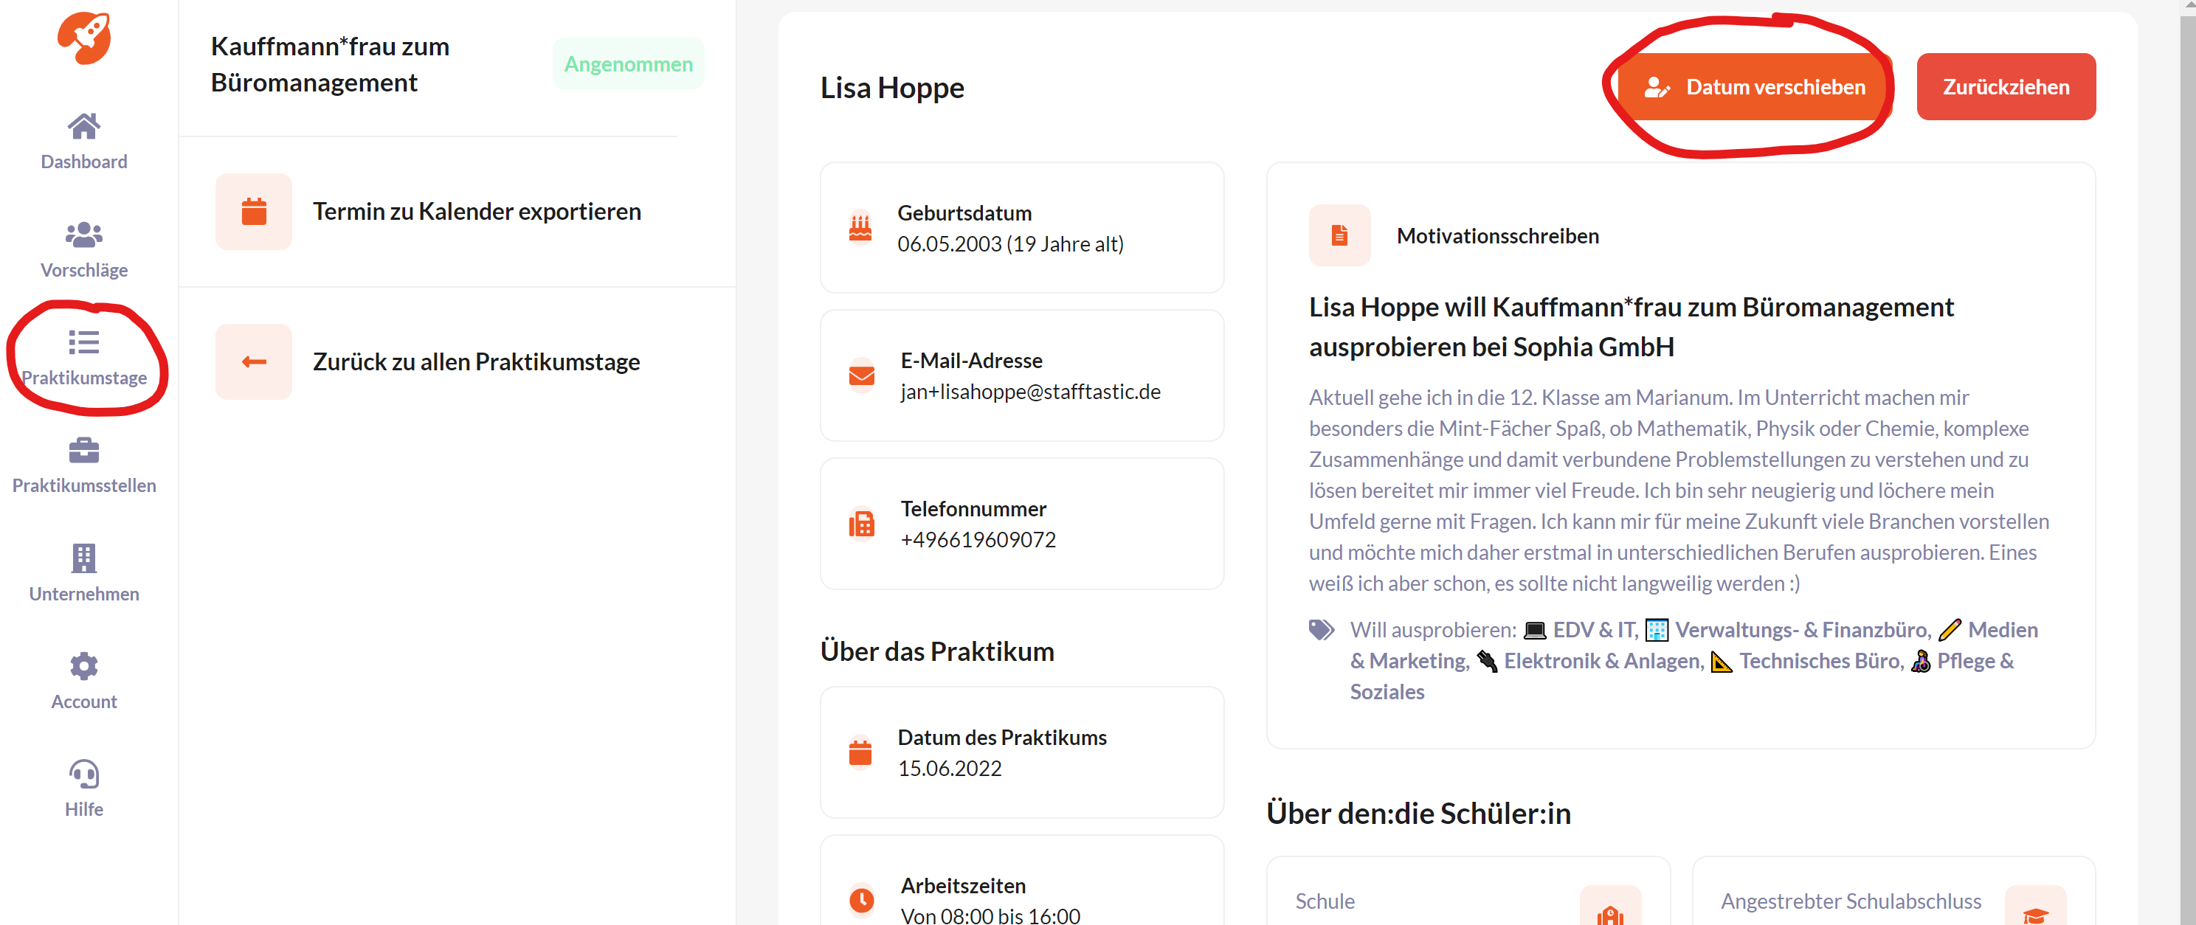Open Praktikumsstellen briefcase icon
The width and height of the screenshot is (2196, 925).
(x=83, y=450)
